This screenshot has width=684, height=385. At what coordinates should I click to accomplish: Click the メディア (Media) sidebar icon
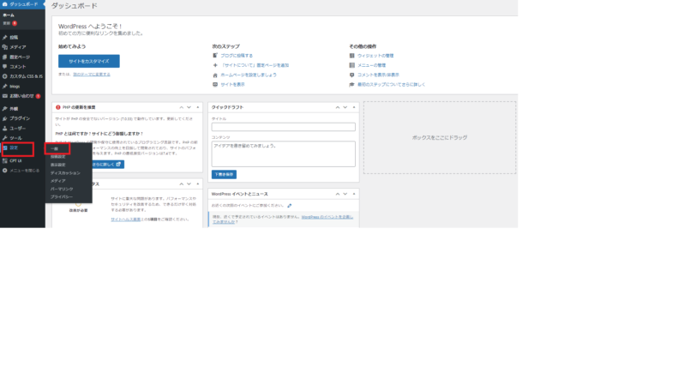5,47
